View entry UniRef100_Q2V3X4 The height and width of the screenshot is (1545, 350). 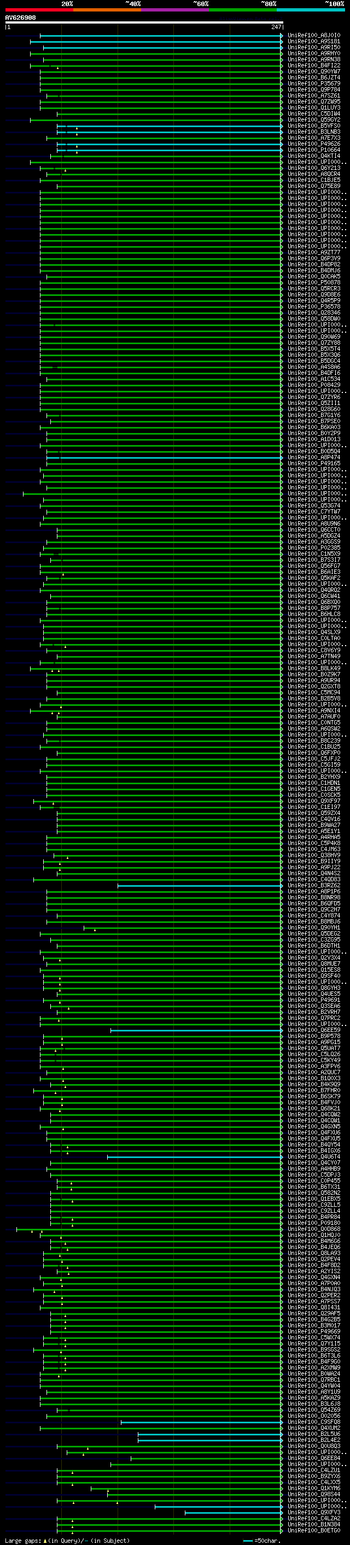[x=314, y=958]
